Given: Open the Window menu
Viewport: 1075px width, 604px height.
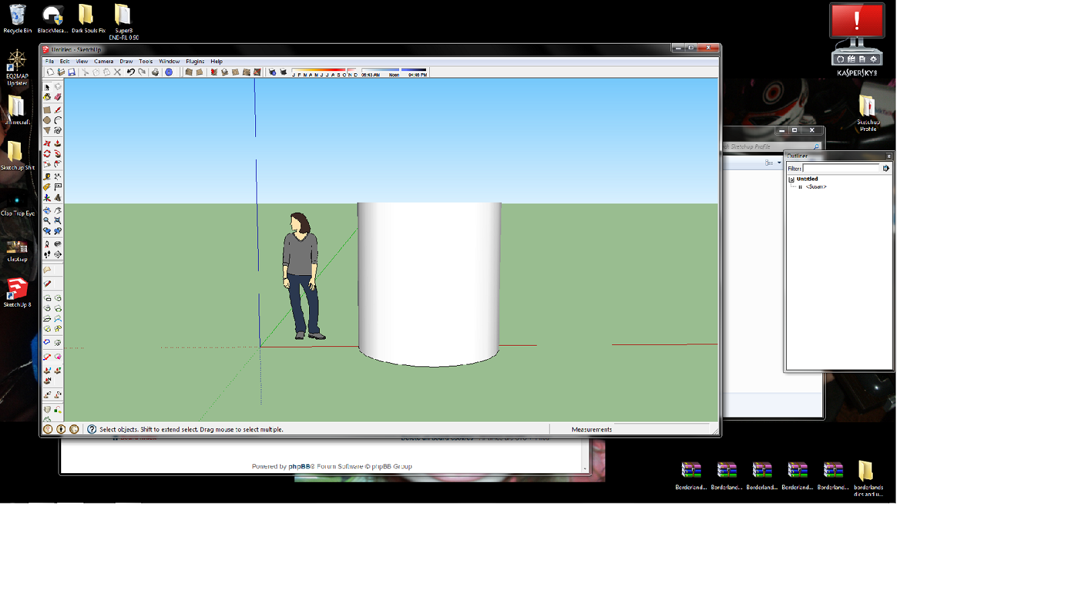Looking at the screenshot, I should pos(169,61).
